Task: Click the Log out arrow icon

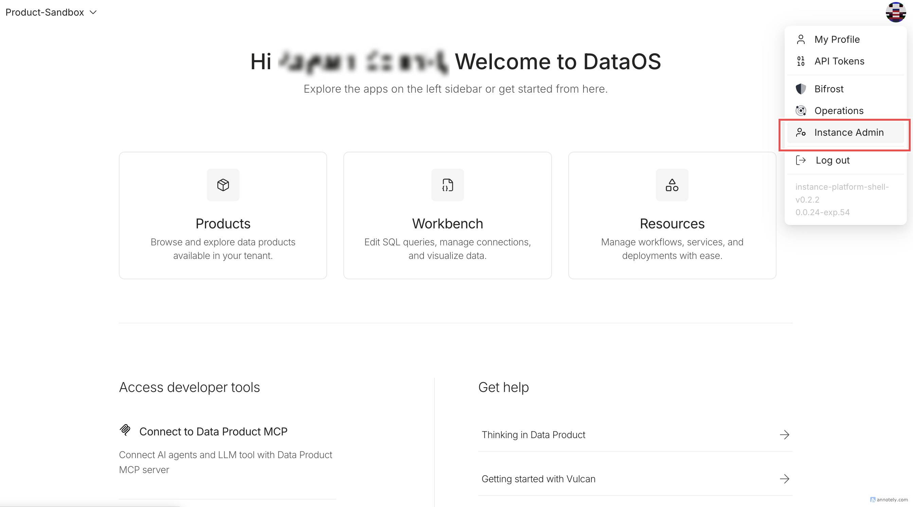Action: point(801,160)
